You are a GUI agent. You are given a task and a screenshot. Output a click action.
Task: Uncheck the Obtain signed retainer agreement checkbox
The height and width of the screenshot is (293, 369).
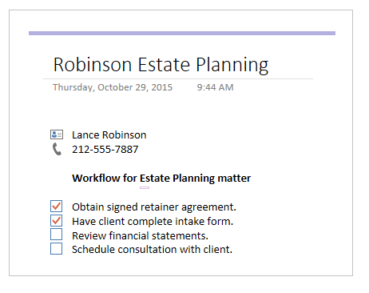click(x=57, y=207)
